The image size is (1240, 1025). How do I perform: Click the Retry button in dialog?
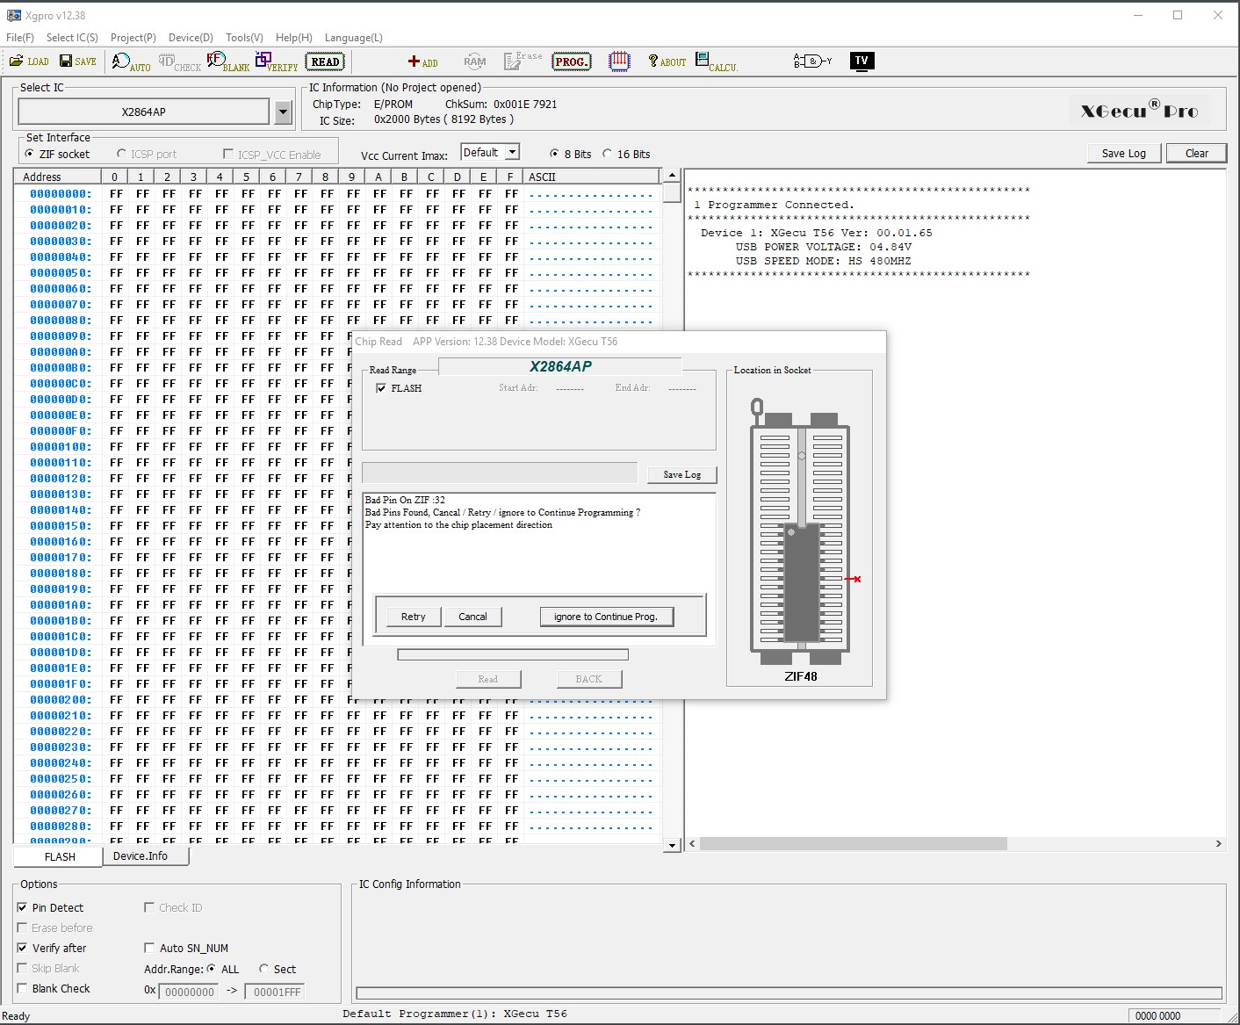(x=413, y=617)
